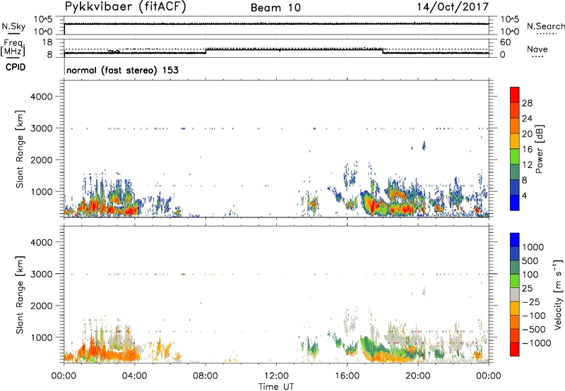This screenshot has width=565, height=391.
Task: Pick the yellow 16–20 dB Power colorbar segment
Action: pyautogui.click(x=515, y=141)
